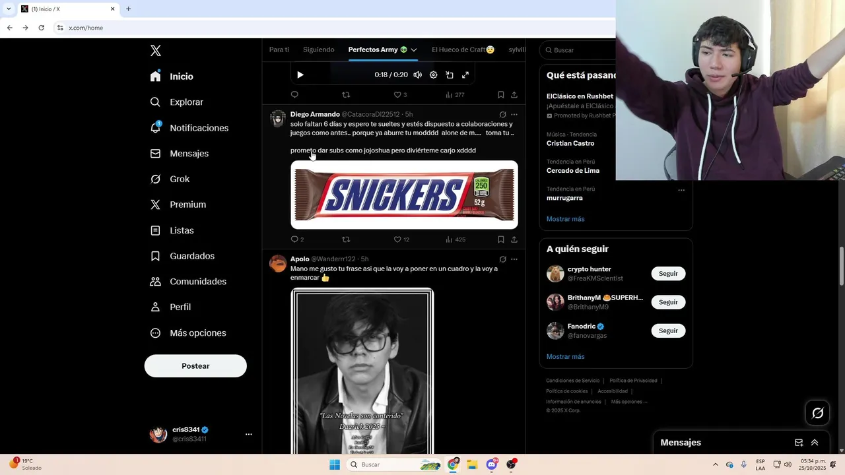The height and width of the screenshot is (475, 845).
Task: Open Grok in the sidebar
Action: 170,179
